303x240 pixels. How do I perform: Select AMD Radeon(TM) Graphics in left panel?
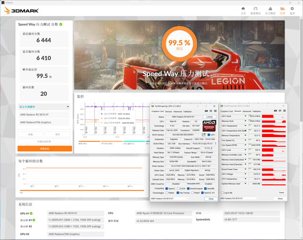pos(44,122)
